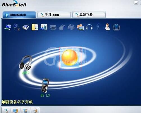The image size is (141, 113).
Task: Open the dropdown arrow button at top right
Action: (136, 3)
